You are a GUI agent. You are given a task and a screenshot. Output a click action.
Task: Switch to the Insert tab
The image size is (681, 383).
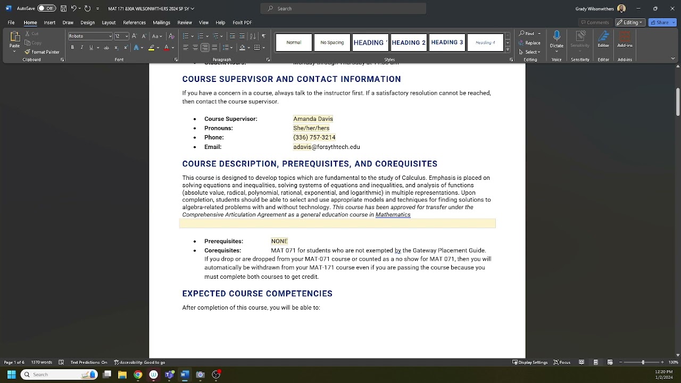pyautogui.click(x=49, y=22)
